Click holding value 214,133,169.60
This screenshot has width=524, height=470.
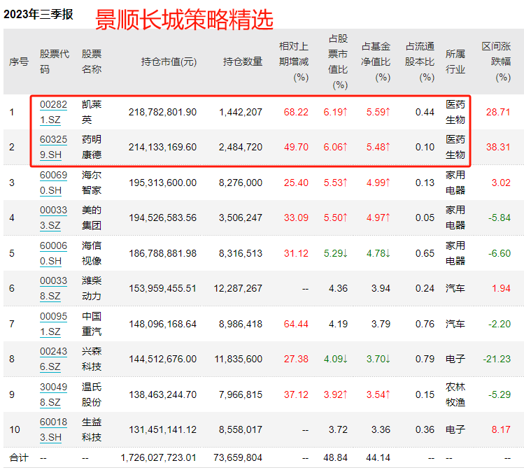162,148
